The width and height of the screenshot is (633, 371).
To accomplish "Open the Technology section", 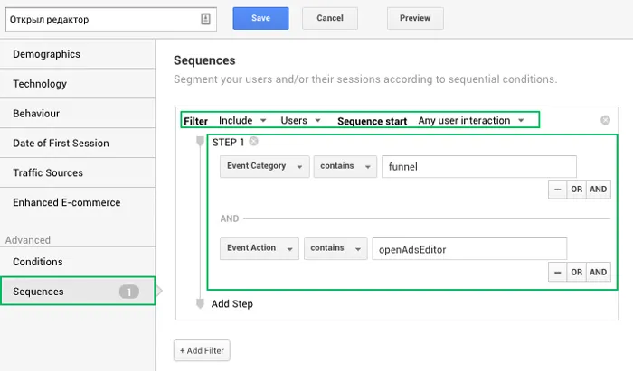I will pyautogui.click(x=78, y=84).
